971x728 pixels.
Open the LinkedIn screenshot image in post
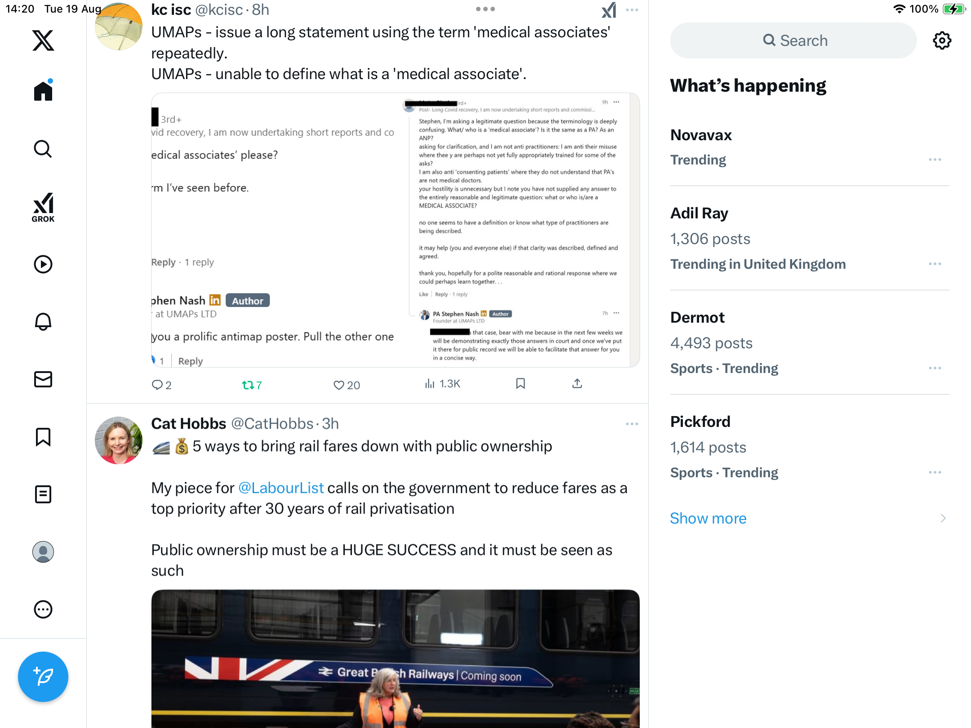pyautogui.click(x=396, y=230)
